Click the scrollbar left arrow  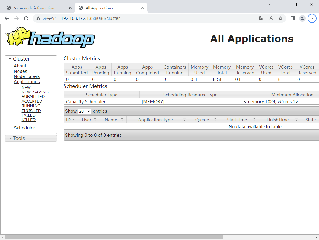[2, 237]
